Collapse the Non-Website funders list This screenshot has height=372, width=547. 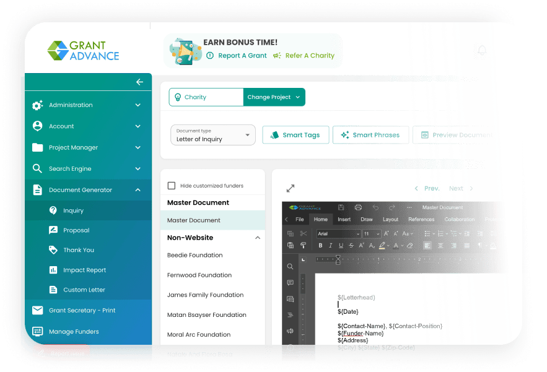click(258, 238)
